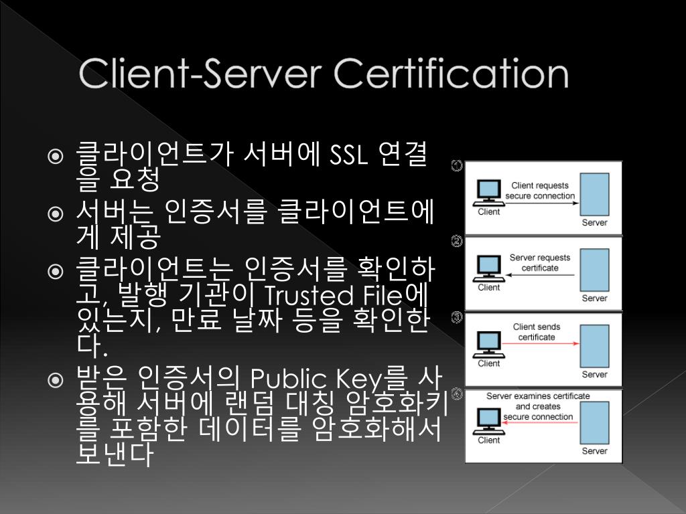Click the "Server" label in the "Server examines certificate" panel
Image resolution: width=686 pixels, height=514 pixels.
(595, 450)
